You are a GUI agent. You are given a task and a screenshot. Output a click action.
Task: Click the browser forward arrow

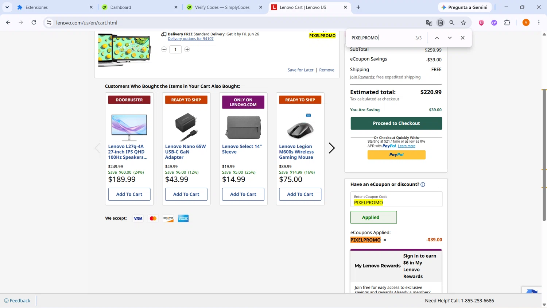(21, 23)
